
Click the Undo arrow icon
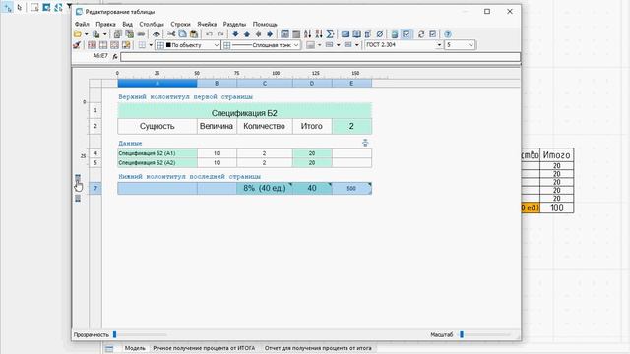(x=209, y=34)
